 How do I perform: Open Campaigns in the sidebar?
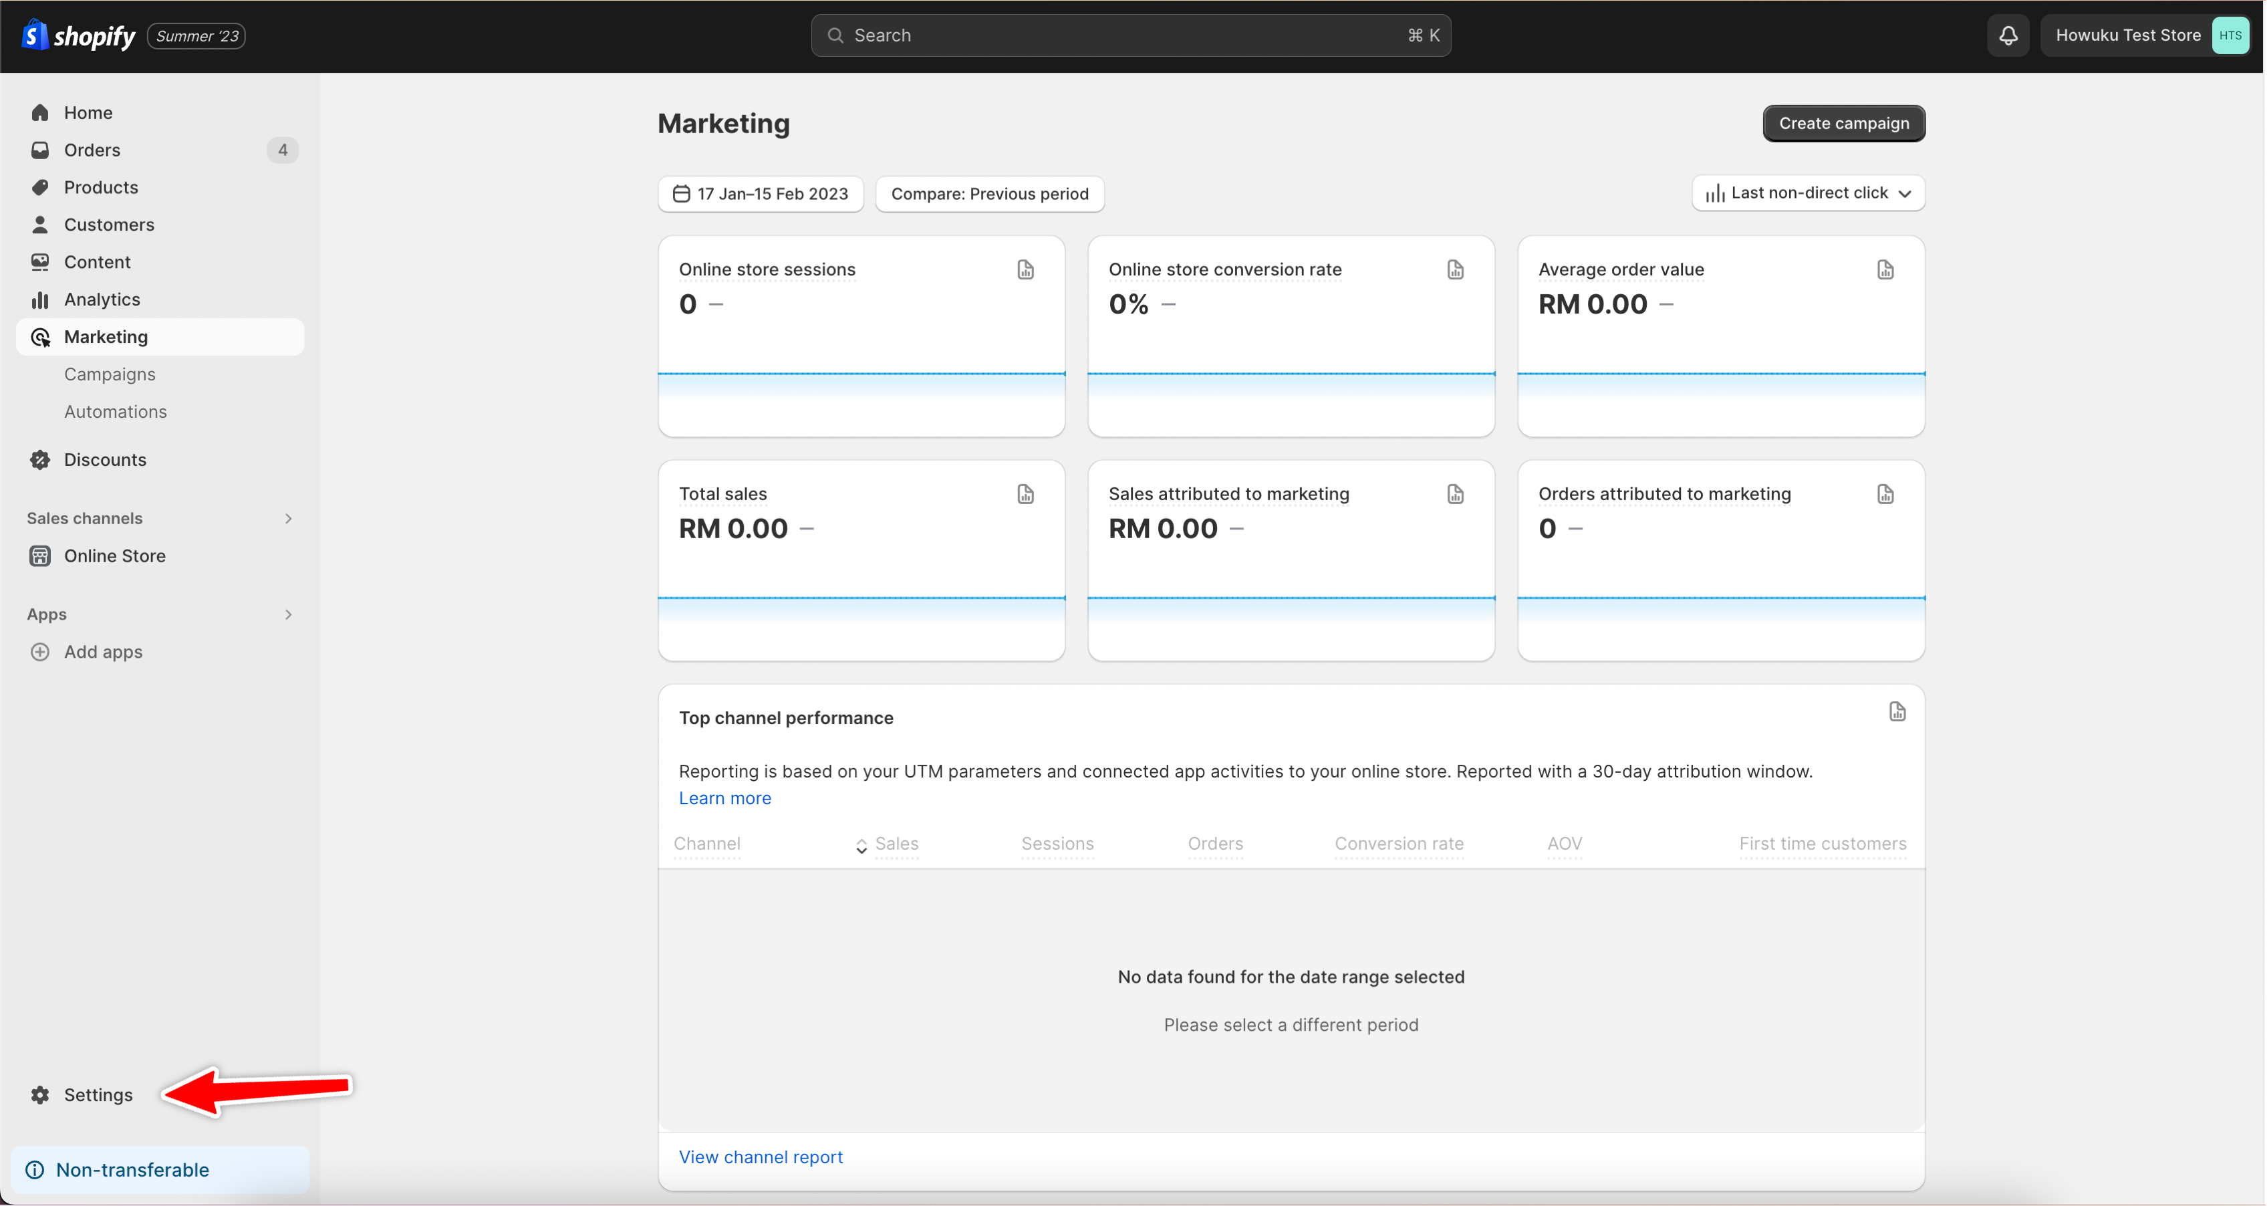(110, 374)
